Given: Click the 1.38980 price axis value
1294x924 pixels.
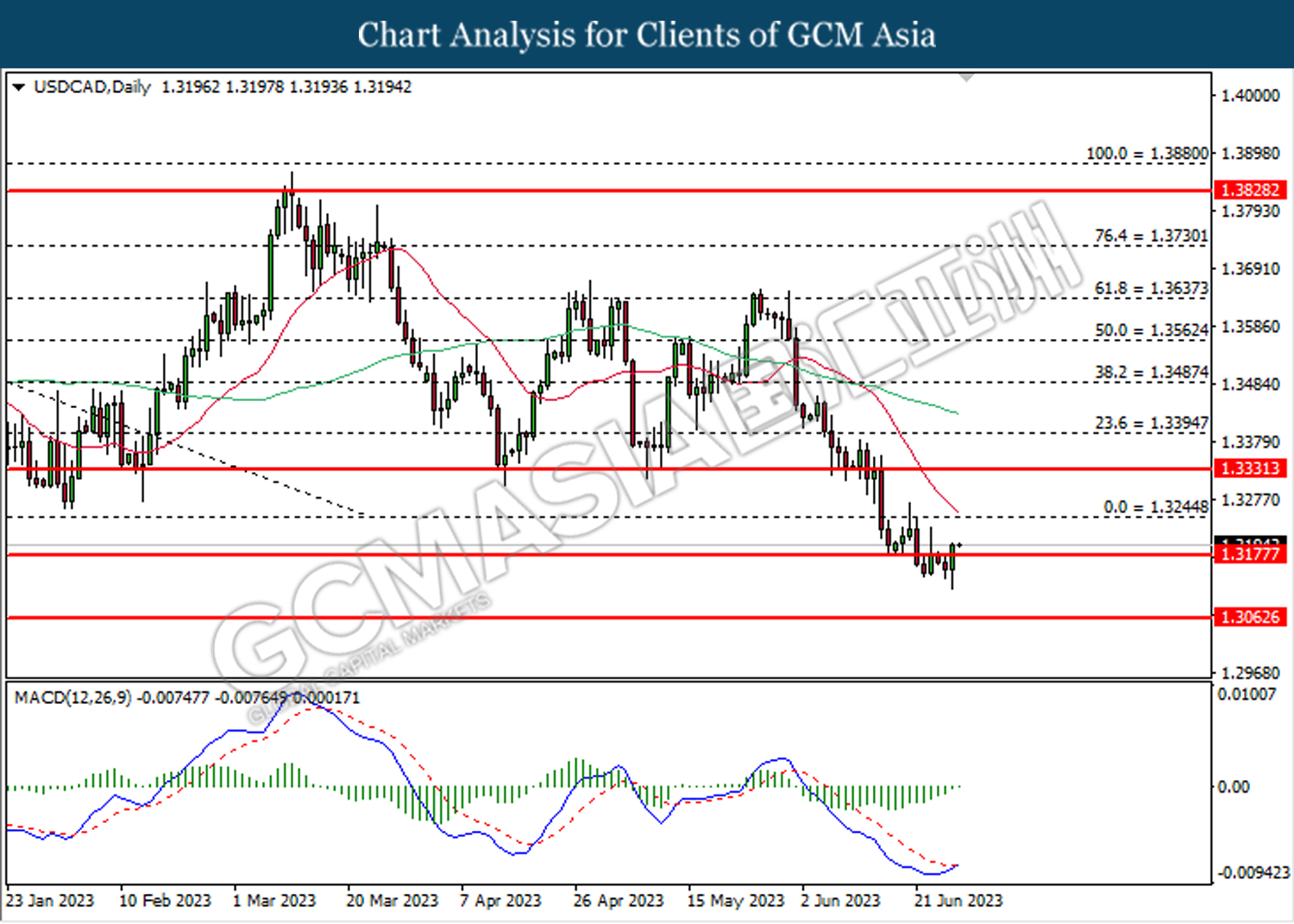Looking at the screenshot, I should (x=1251, y=154).
